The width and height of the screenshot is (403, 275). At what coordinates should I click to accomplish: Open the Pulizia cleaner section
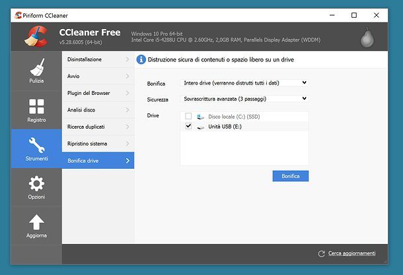(36, 71)
